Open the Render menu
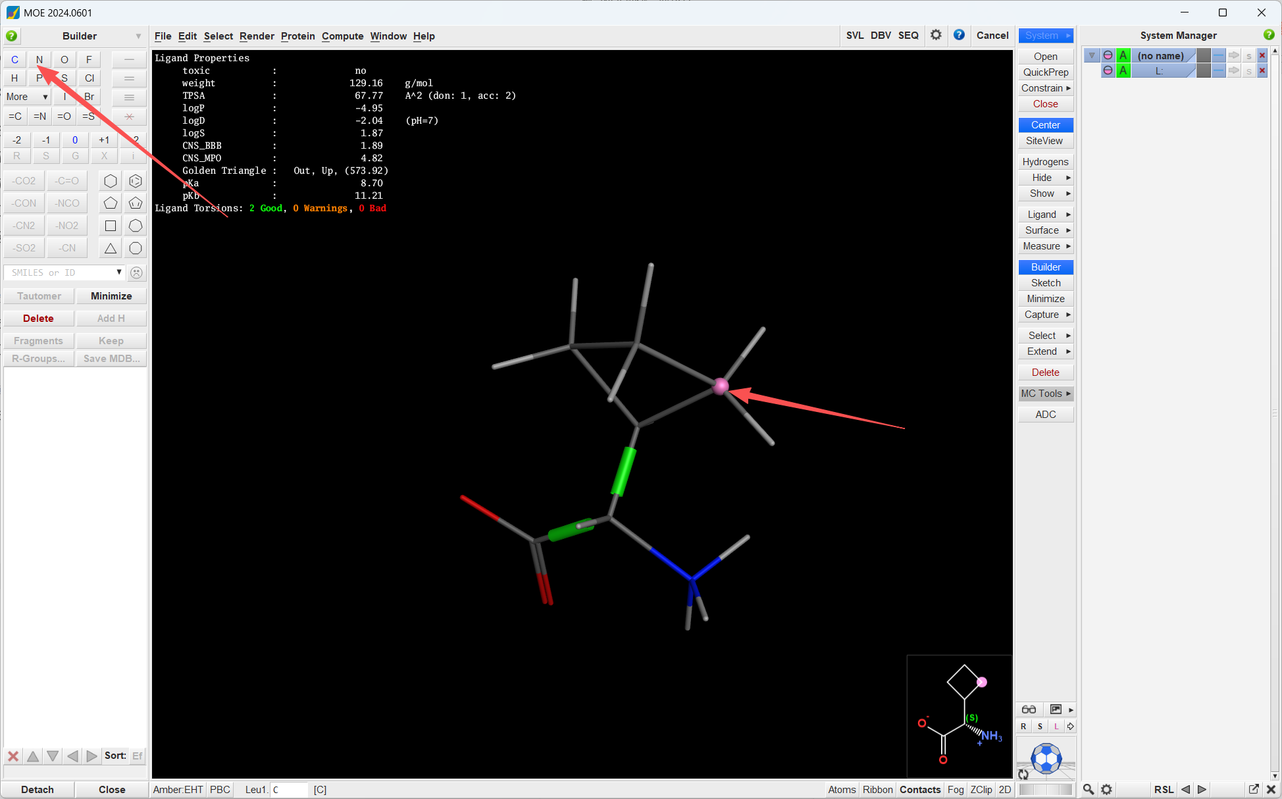 point(257,36)
